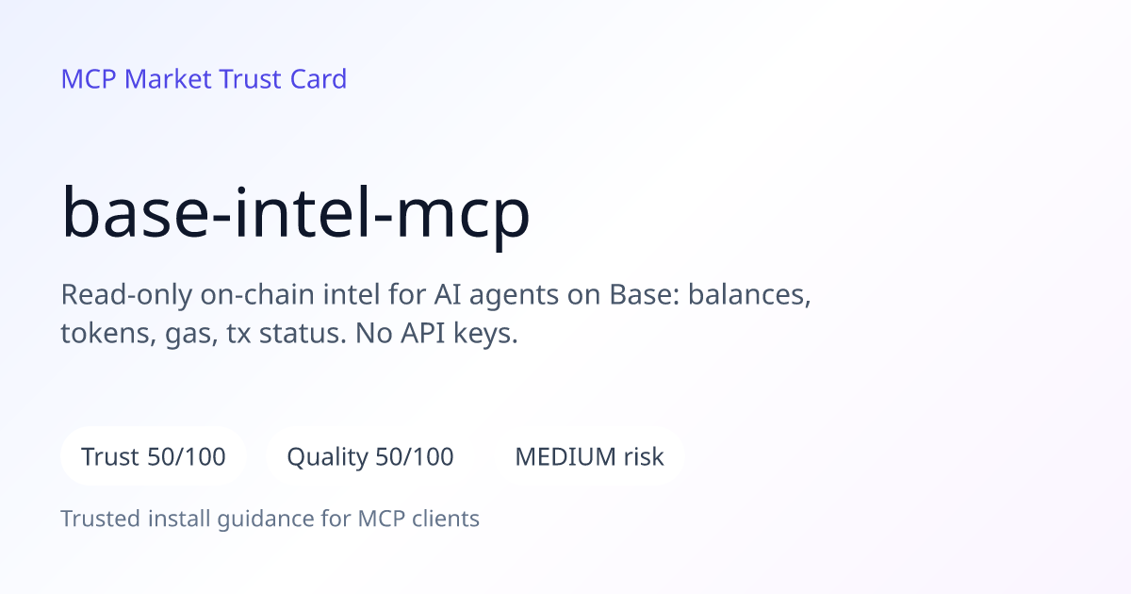
Task: Click the MCP Market Trust Card heading
Action: [x=204, y=79]
